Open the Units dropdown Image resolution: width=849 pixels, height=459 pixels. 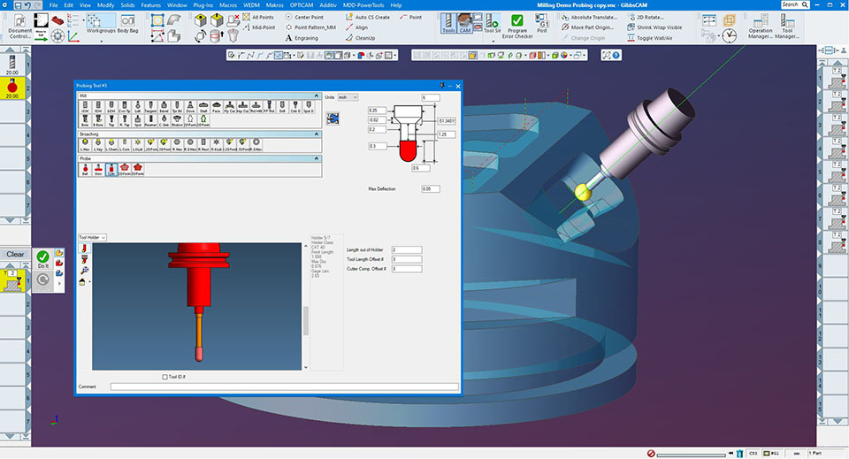348,96
